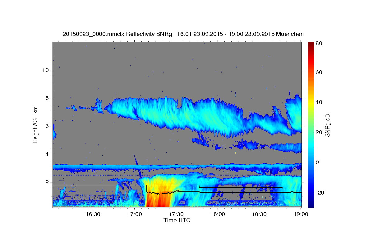
Task: Click the 'Height AGL km' y-axis label
Action: tap(36, 125)
